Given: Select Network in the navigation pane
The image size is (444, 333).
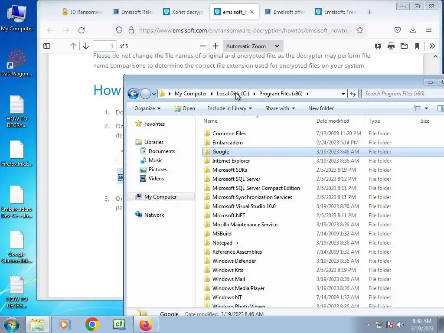Looking at the screenshot, I should point(154,215).
